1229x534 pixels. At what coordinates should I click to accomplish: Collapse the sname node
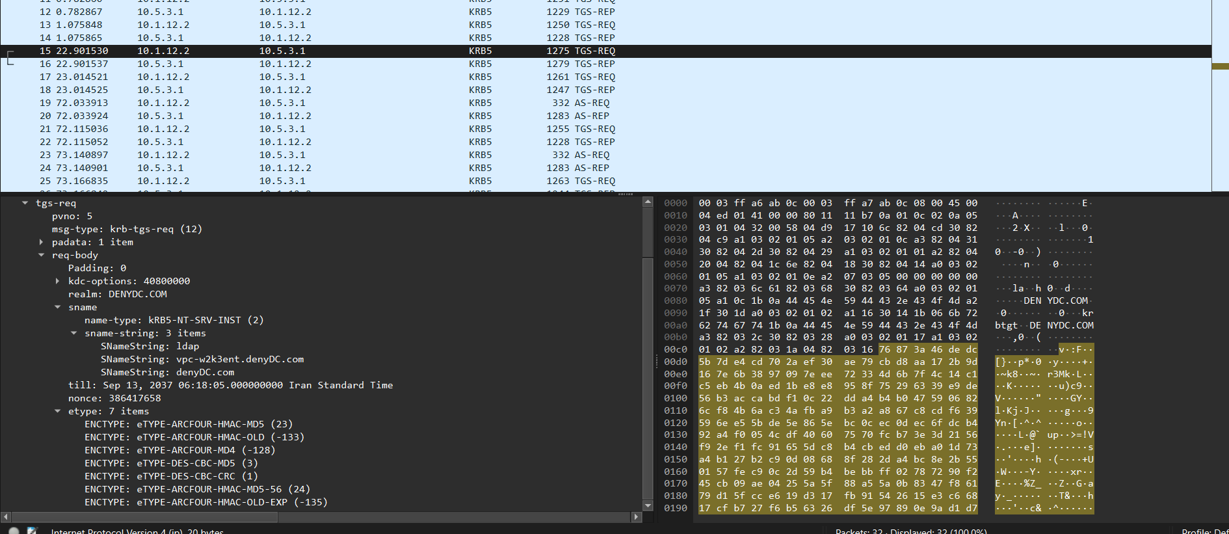click(x=57, y=307)
